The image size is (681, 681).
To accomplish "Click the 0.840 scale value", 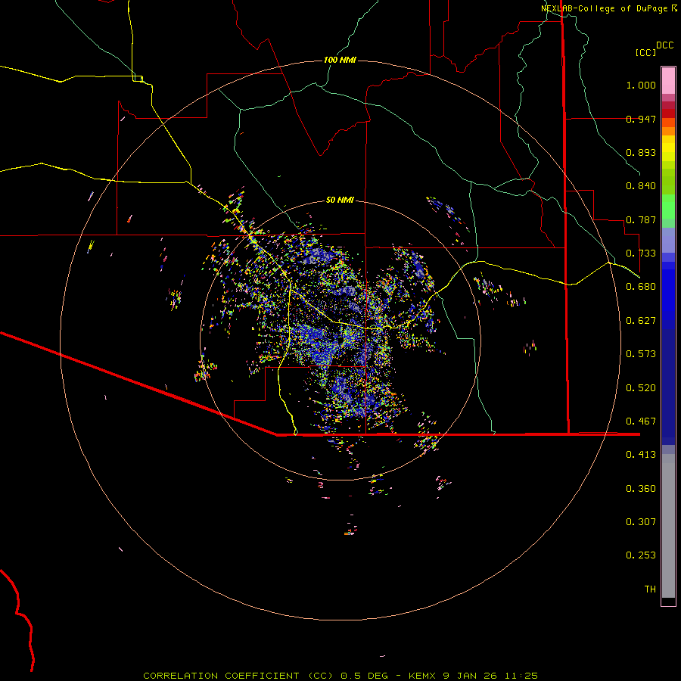I will [641, 186].
